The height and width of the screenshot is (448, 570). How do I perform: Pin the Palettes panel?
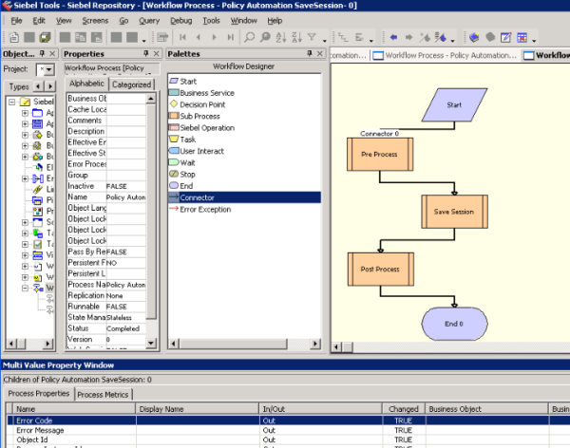tap(310, 53)
